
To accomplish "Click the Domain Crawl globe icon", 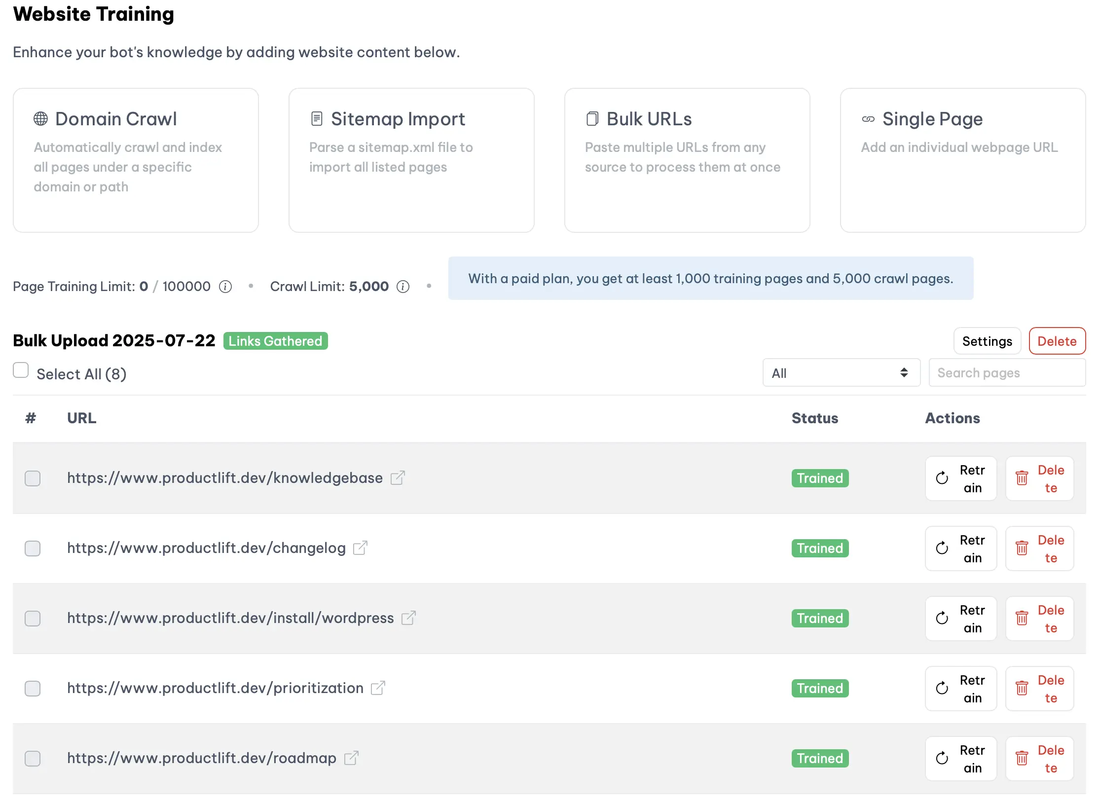I will click(x=41, y=118).
